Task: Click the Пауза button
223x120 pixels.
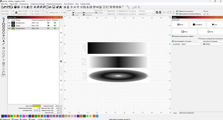Action: pos(180,25)
